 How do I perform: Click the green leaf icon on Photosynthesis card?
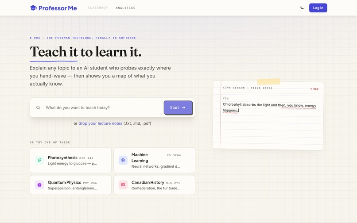[x=39, y=160]
